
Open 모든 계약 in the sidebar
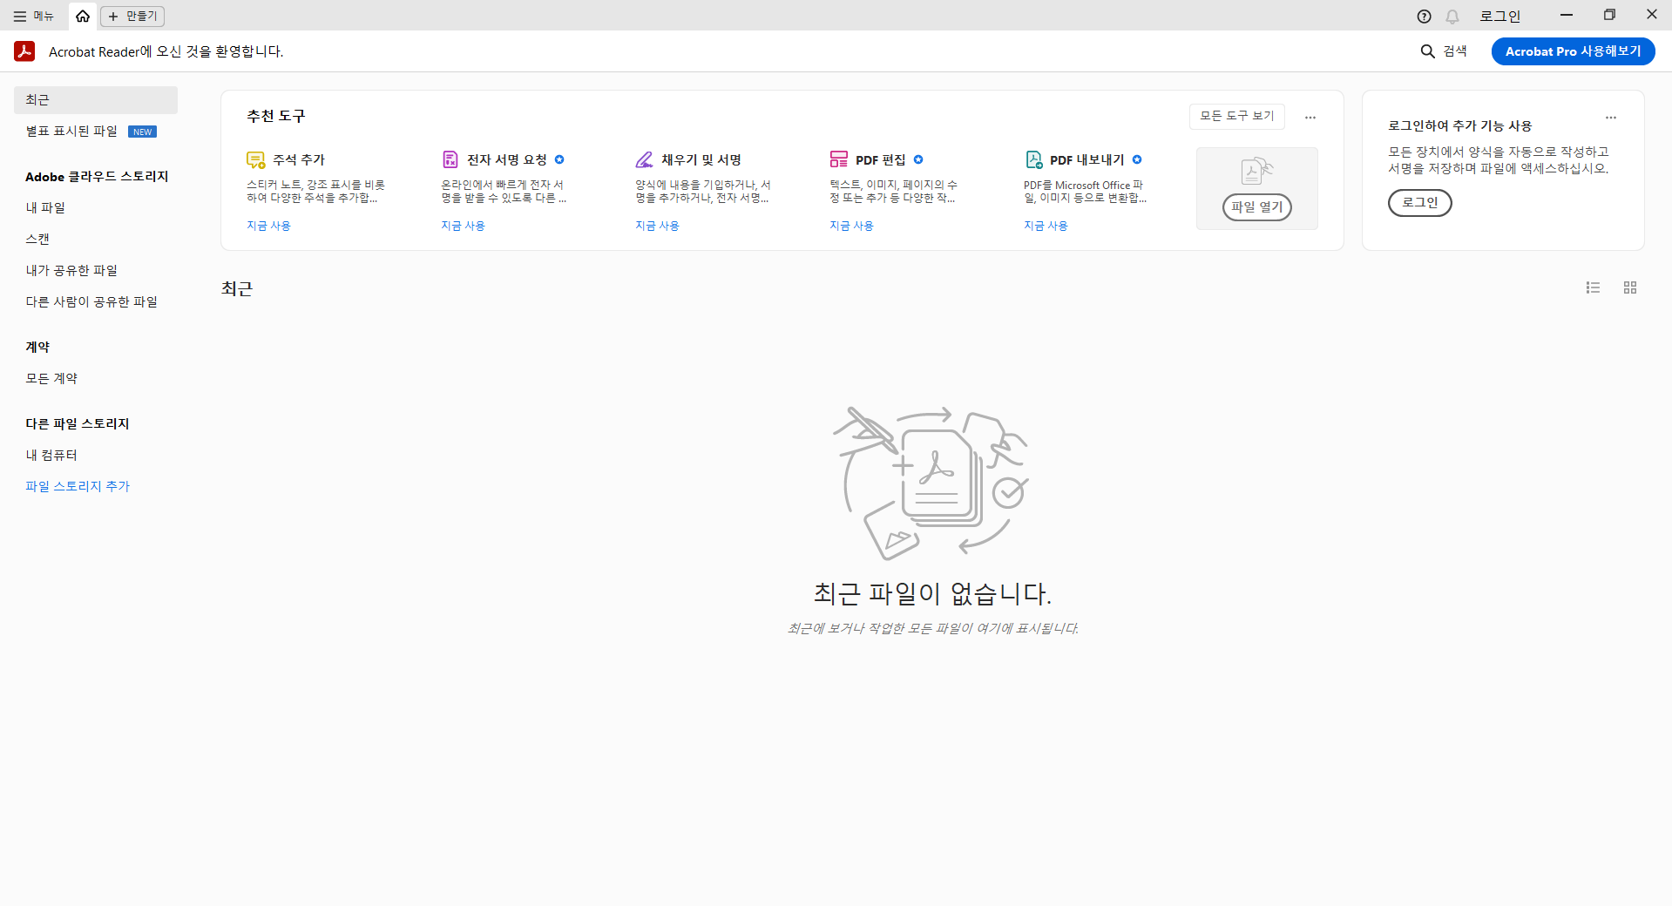[x=51, y=378]
